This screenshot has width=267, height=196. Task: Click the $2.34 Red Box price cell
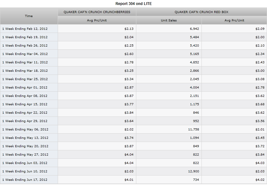point(234,54)
